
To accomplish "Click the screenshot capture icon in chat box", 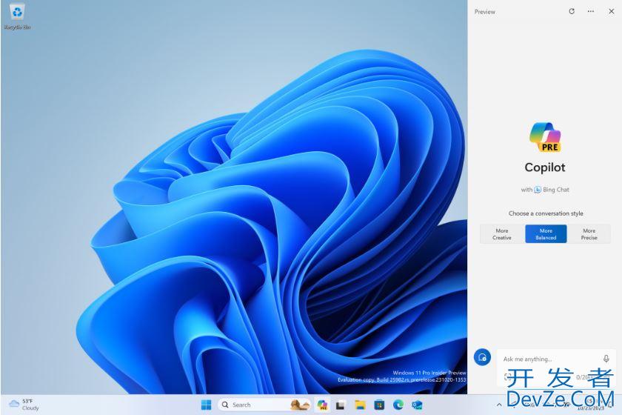I will [x=508, y=376].
